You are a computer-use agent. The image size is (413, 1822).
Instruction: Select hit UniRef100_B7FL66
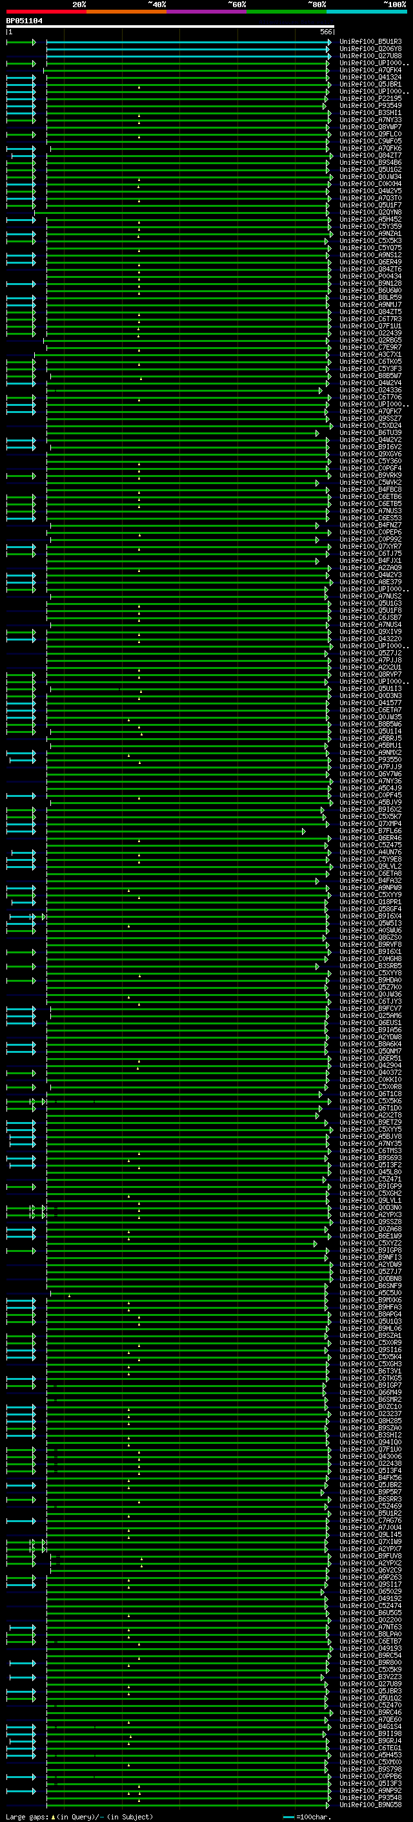coord(370,831)
